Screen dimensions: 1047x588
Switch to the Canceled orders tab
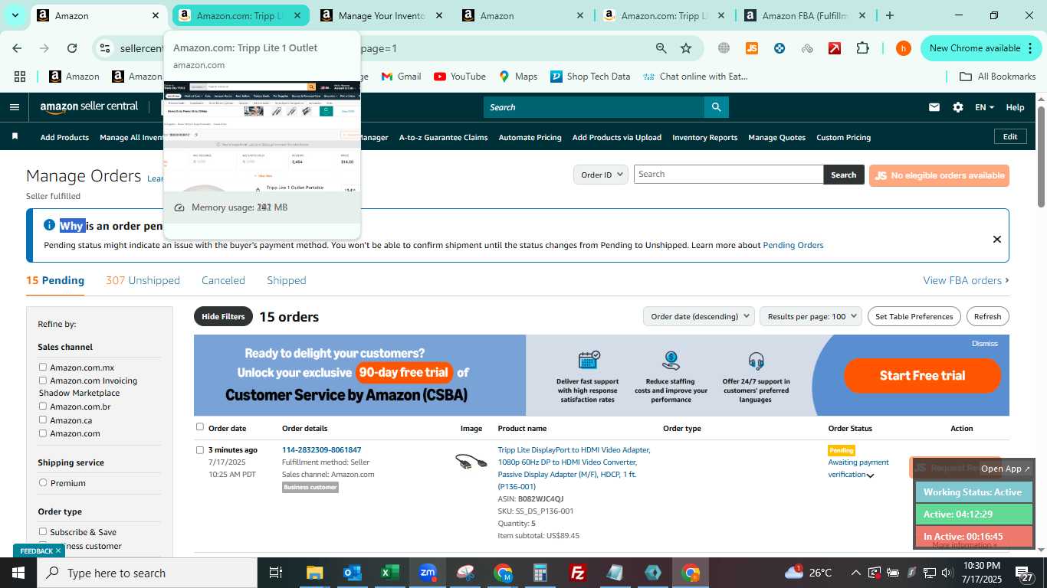click(223, 280)
